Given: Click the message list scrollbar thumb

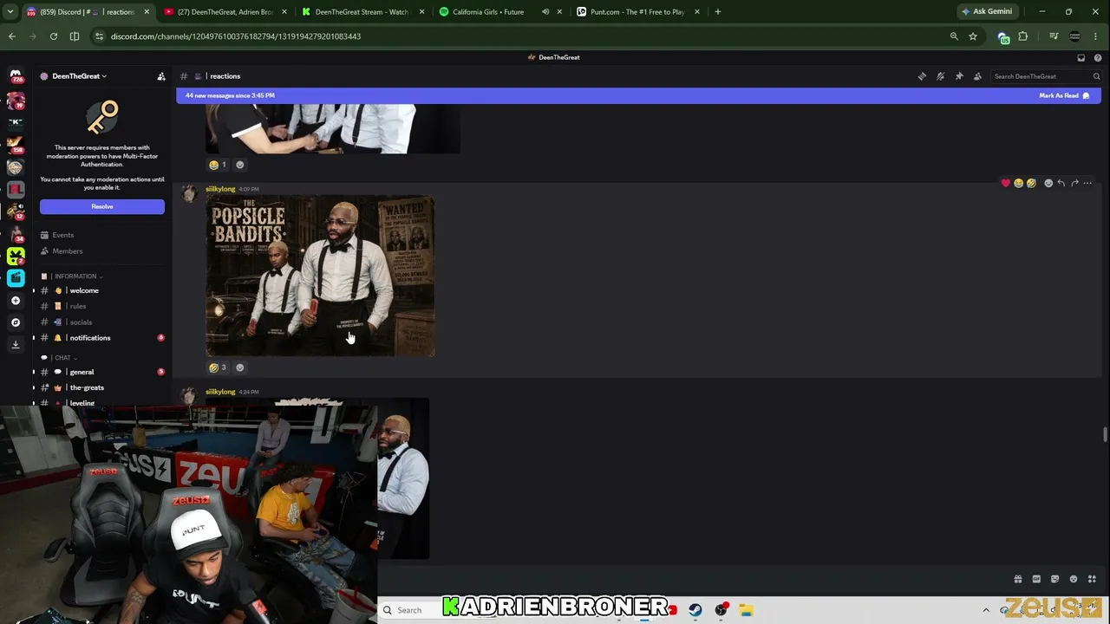Looking at the screenshot, I should 1105,435.
